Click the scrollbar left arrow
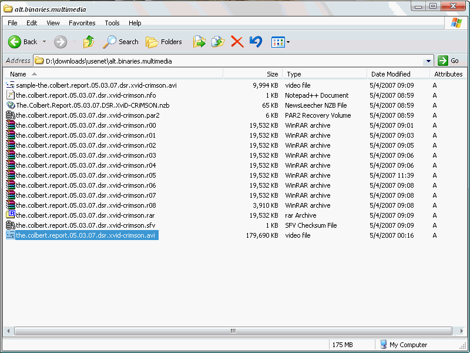 tap(8, 331)
